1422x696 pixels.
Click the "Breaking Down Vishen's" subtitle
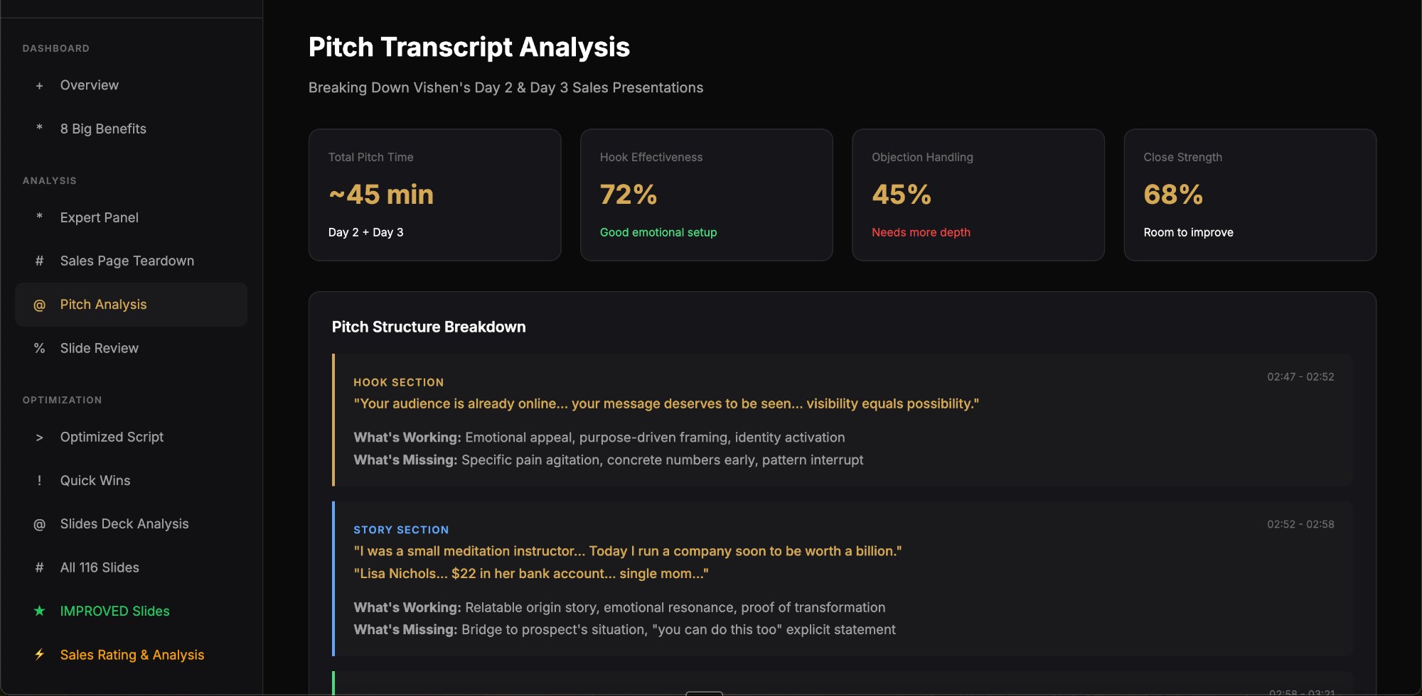coord(506,87)
